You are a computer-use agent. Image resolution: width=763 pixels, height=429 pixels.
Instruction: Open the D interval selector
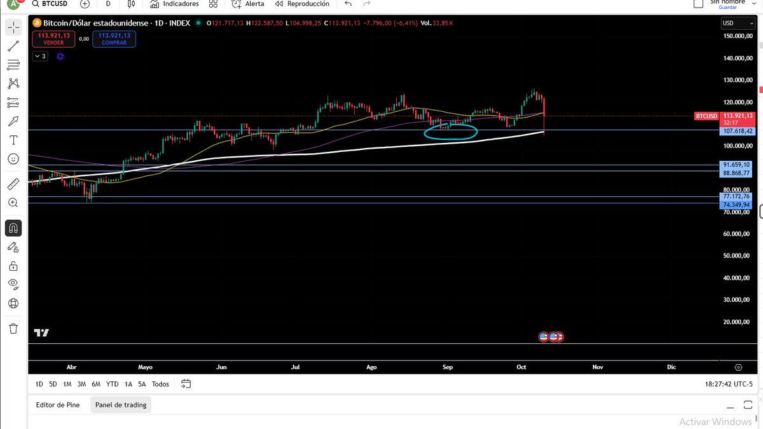coord(108,4)
